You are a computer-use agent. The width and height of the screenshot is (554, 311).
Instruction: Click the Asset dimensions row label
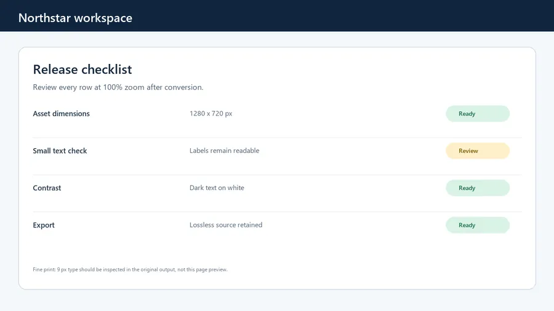(x=61, y=114)
